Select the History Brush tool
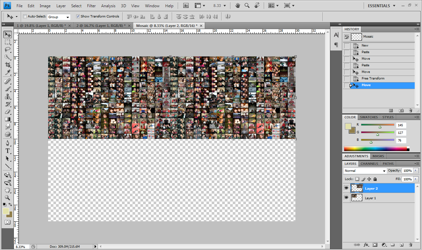This screenshot has height=250, width=422. [x=7, y=104]
